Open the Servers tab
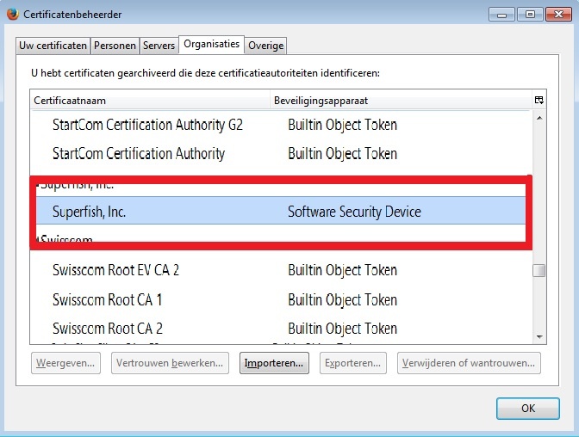The height and width of the screenshot is (437, 579). [x=159, y=46]
